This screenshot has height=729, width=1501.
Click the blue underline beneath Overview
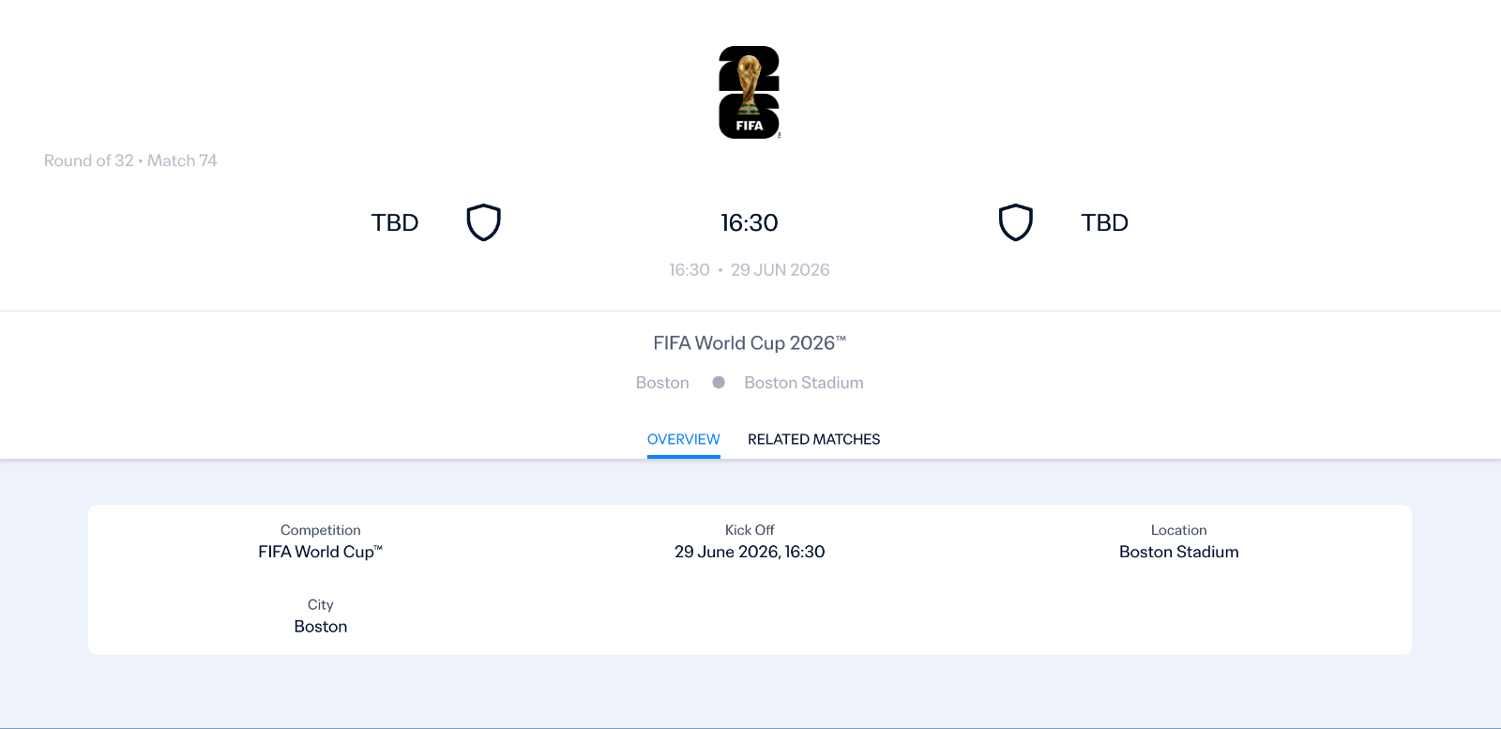(683, 458)
